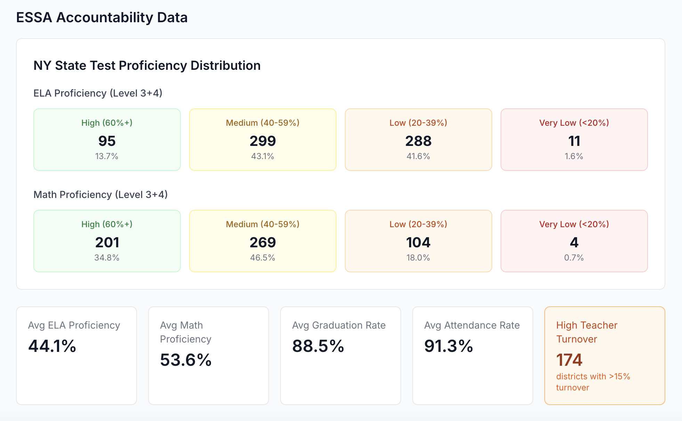This screenshot has width=682, height=421.
Task: Click the Avg ELA Proficiency card
Action: tap(76, 355)
